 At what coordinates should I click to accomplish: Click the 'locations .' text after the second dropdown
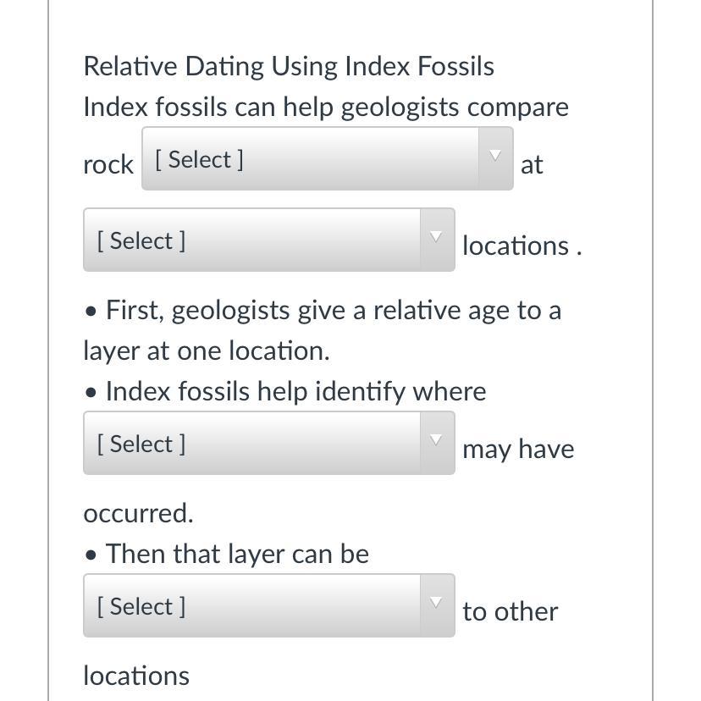[522, 246]
